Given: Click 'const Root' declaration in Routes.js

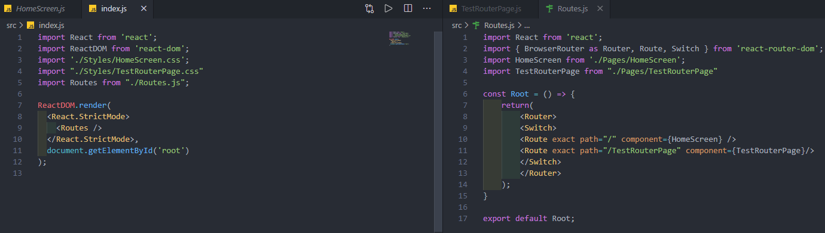Looking at the screenshot, I should pyautogui.click(x=506, y=94).
